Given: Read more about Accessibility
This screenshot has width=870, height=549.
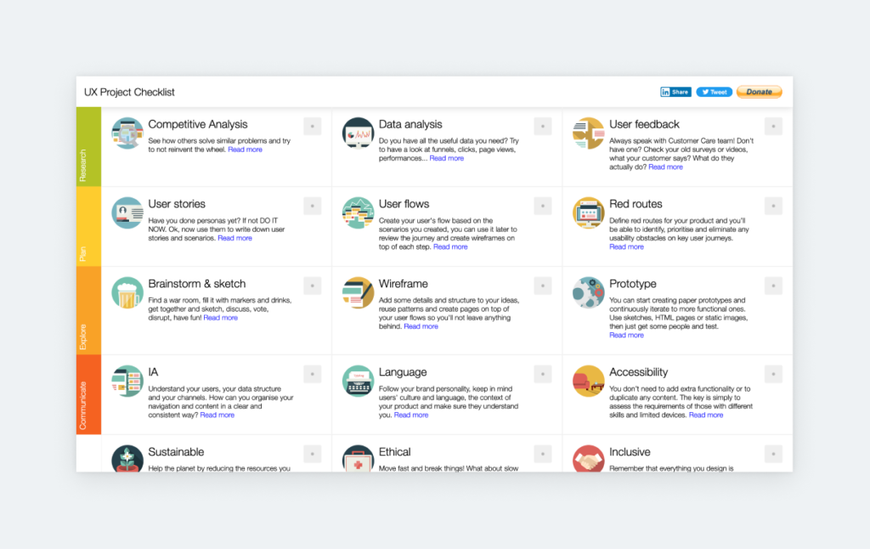Looking at the screenshot, I should 706,416.
